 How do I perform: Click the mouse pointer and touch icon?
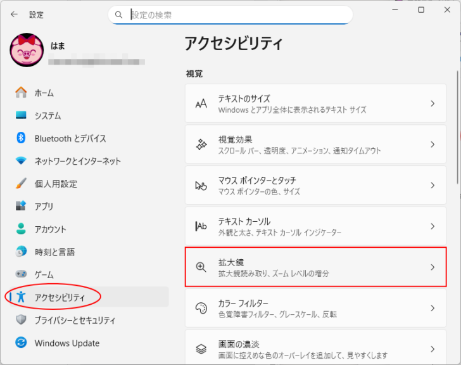[201, 186]
